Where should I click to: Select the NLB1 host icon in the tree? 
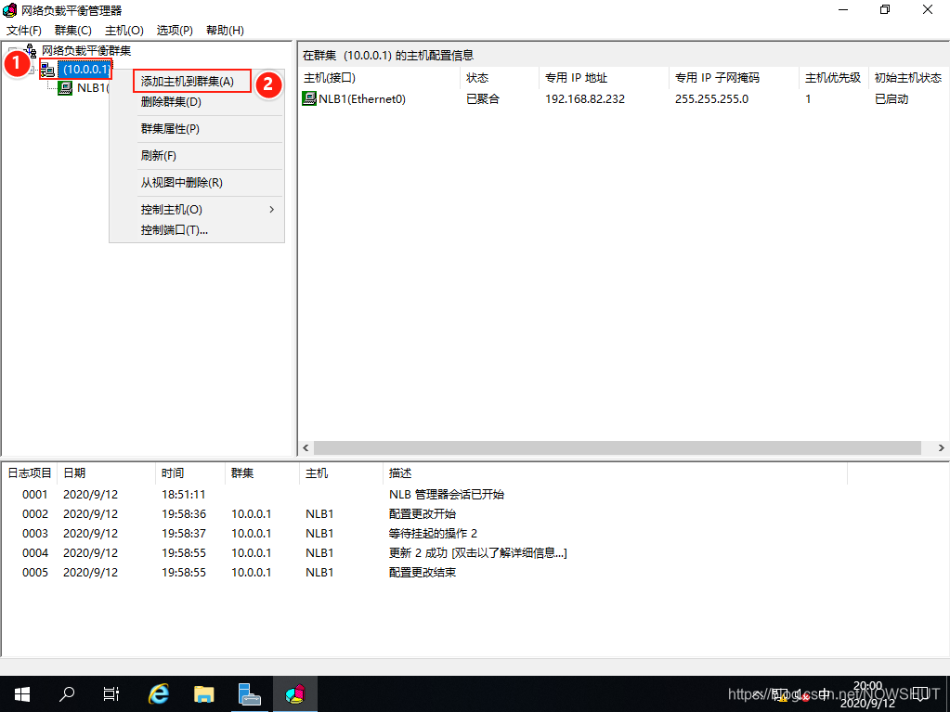point(64,88)
